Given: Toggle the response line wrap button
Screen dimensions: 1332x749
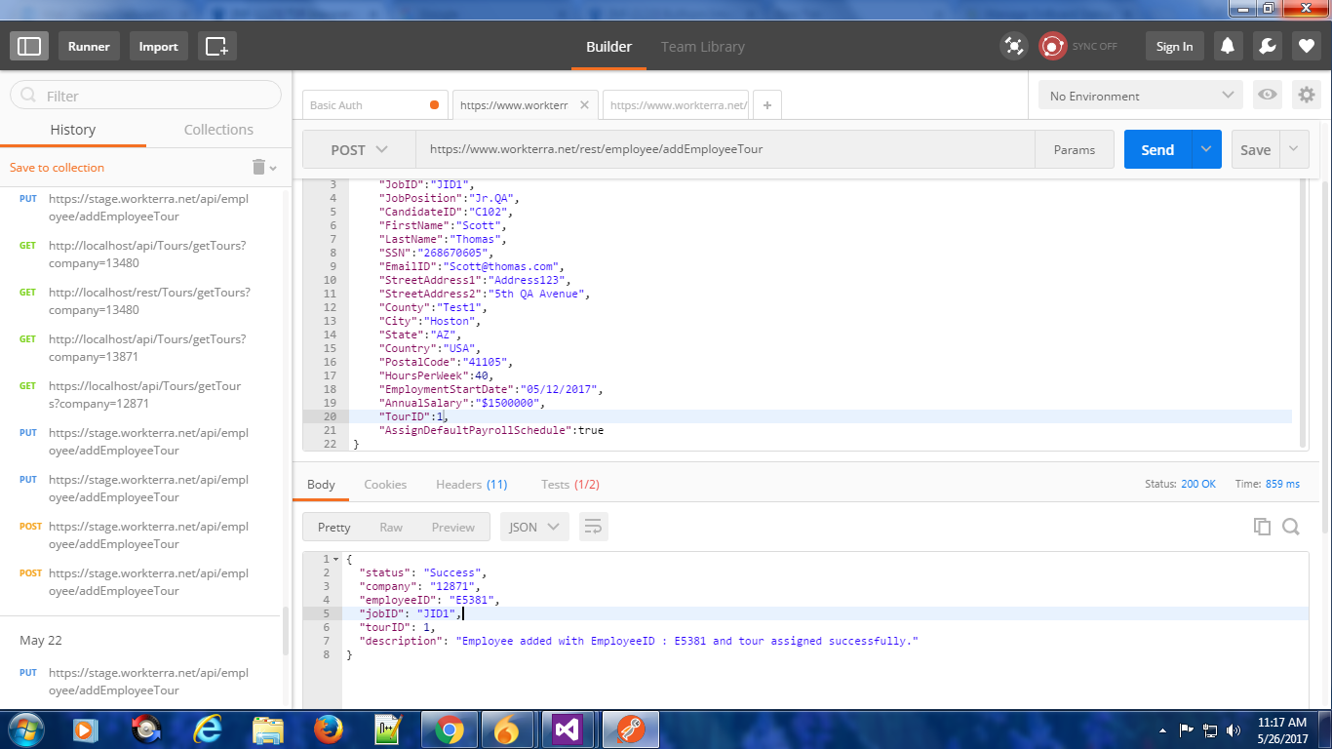Looking at the screenshot, I should [x=593, y=527].
